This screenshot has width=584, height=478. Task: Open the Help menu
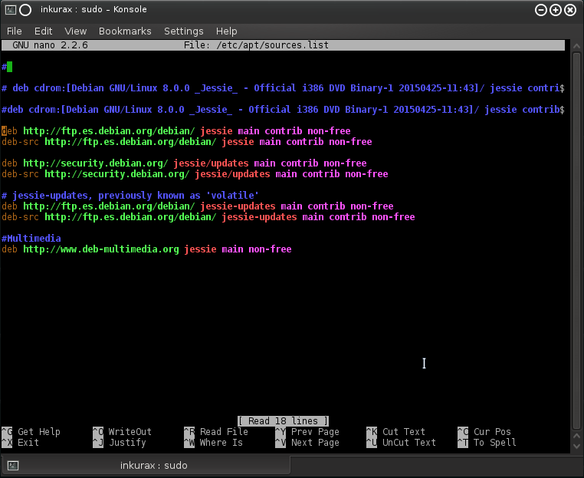pyautogui.click(x=226, y=31)
